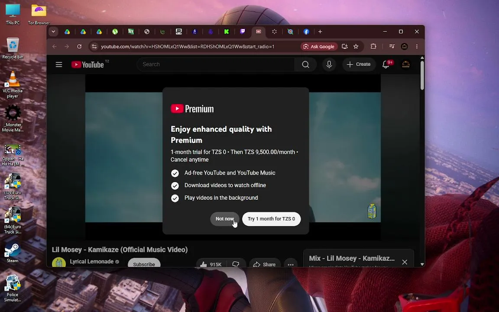
Task: Click Play videos in the background text
Action: tap(221, 198)
